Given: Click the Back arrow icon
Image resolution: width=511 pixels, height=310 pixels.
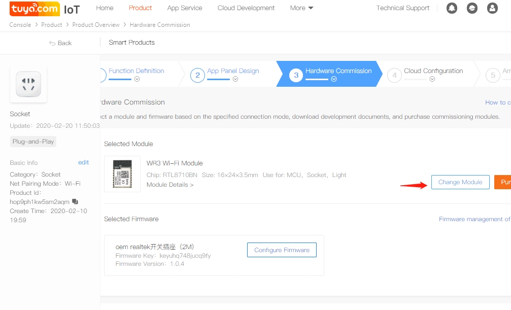Looking at the screenshot, I should tap(52, 43).
